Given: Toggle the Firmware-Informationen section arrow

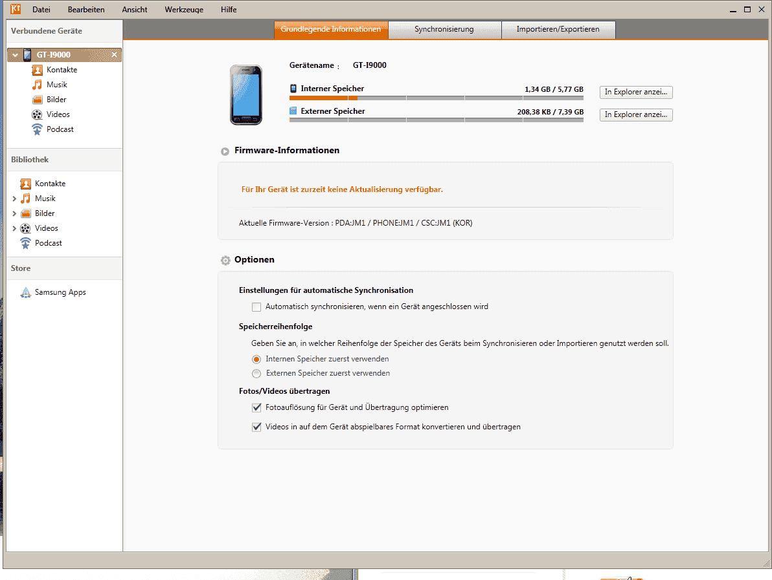Looking at the screenshot, I should 225,151.
